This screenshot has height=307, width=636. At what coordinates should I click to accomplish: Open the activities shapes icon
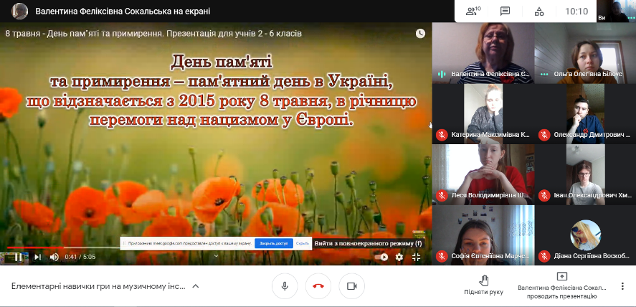tap(539, 11)
